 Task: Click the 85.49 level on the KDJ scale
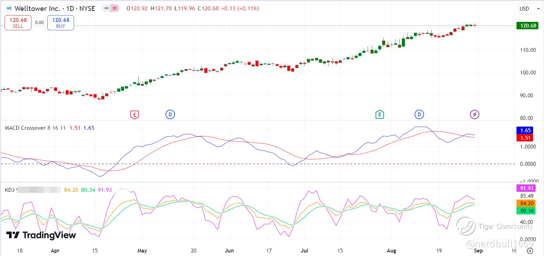tap(526, 196)
